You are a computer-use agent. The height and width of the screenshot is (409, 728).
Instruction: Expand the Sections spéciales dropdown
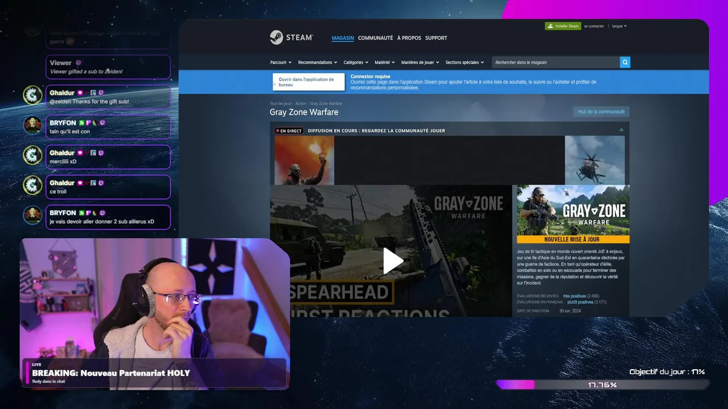pos(464,62)
